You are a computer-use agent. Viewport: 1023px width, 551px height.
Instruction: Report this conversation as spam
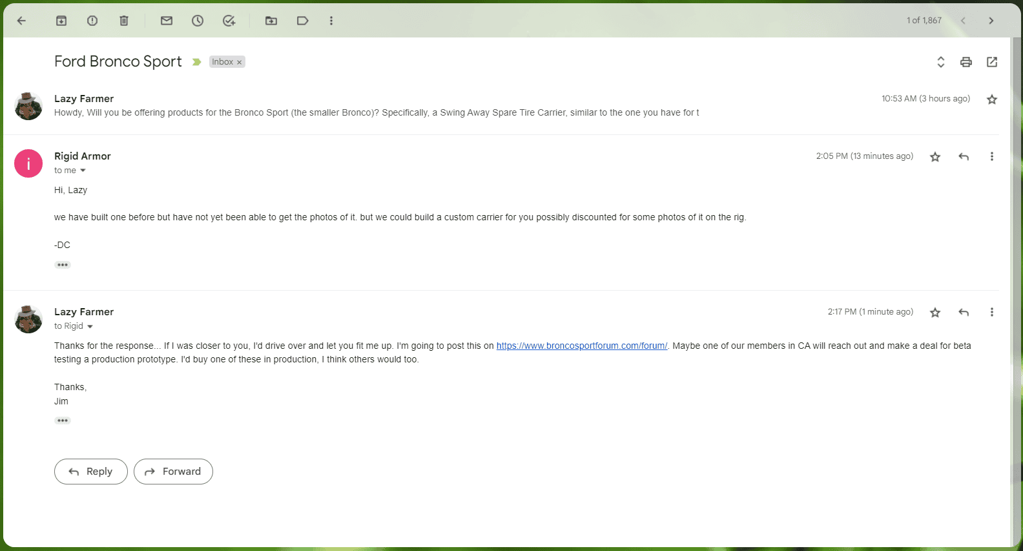(92, 21)
